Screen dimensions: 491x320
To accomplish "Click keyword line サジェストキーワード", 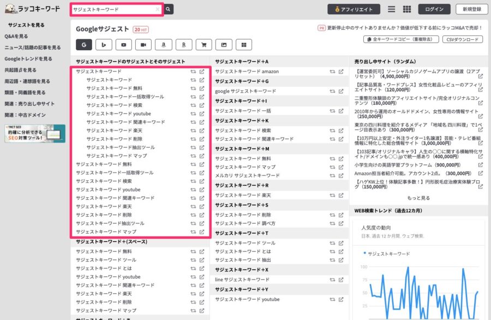I will [x=242, y=280].
